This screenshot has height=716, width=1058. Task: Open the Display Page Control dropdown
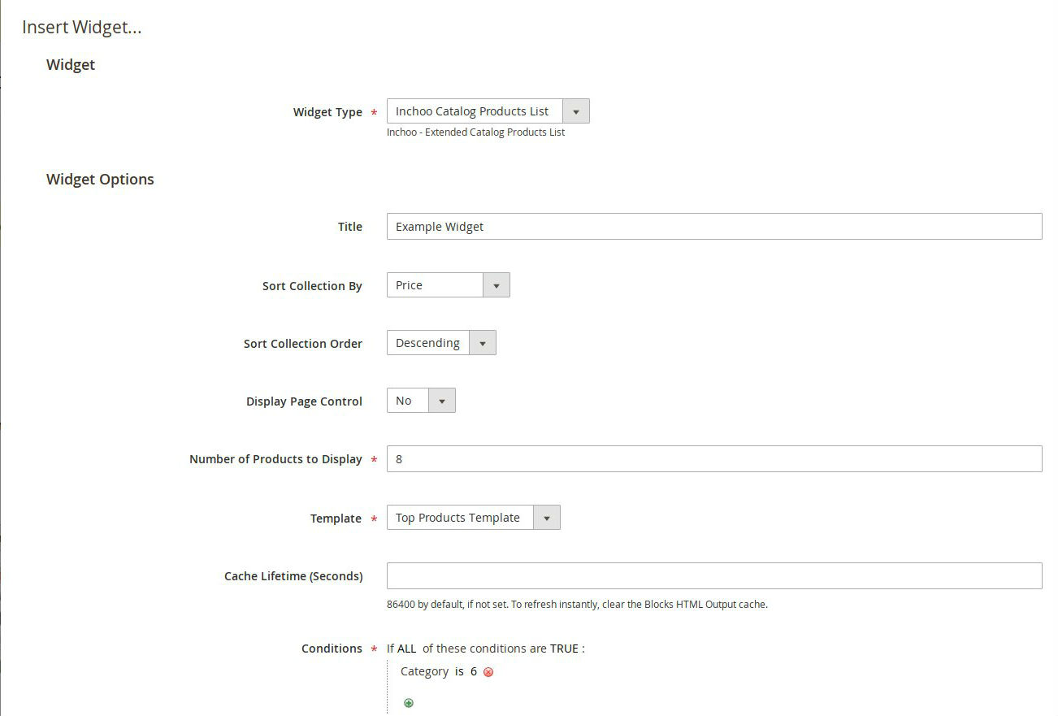click(421, 401)
